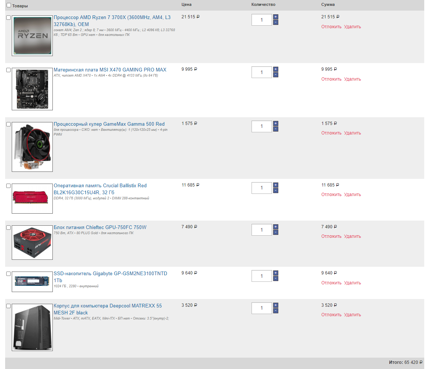
Task: Decrease quantity of AMD Ryzen 7 3700X processor
Action: click(275, 22)
